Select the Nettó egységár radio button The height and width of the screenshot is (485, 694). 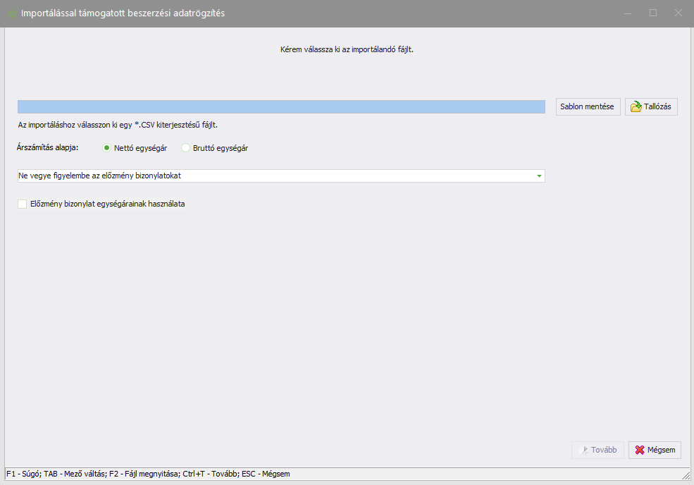pyautogui.click(x=107, y=148)
